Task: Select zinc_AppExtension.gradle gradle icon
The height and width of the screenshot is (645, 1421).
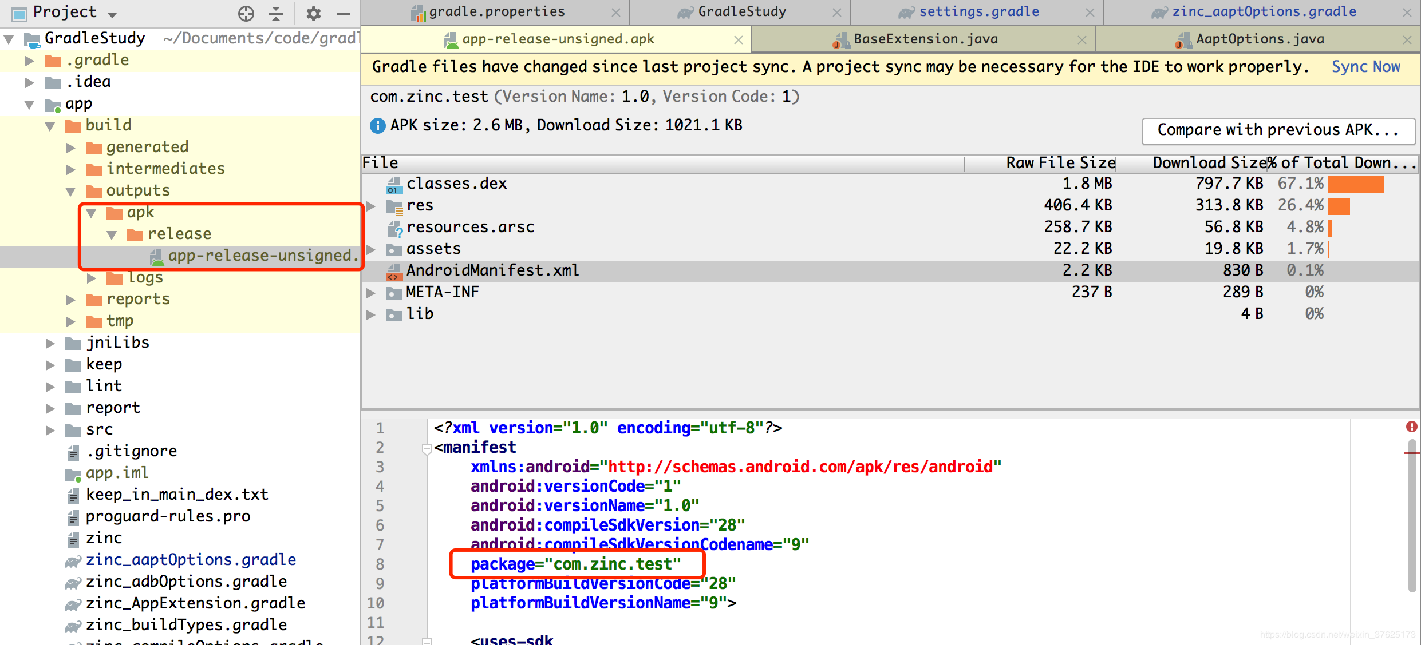Action: 73,605
